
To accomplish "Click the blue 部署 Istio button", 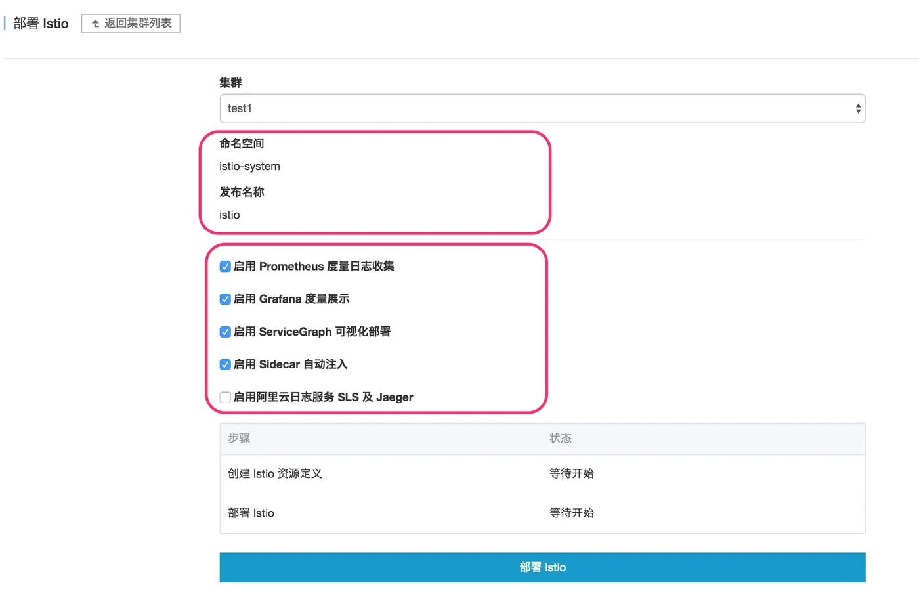I will [x=542, y=567].
